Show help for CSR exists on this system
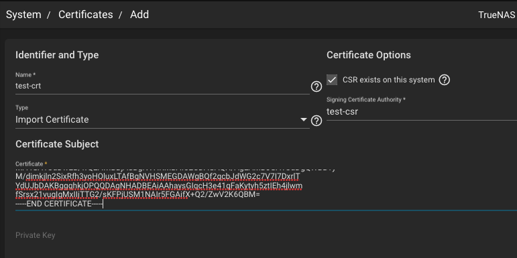This screenshot has height=258, width=517. pyautogui.click(x=444, y=80)
